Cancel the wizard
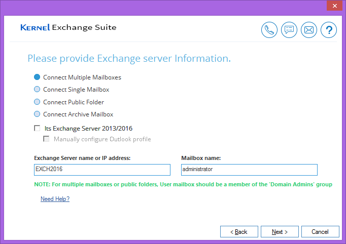The image size is (346, 244). (x=320, y=232)
